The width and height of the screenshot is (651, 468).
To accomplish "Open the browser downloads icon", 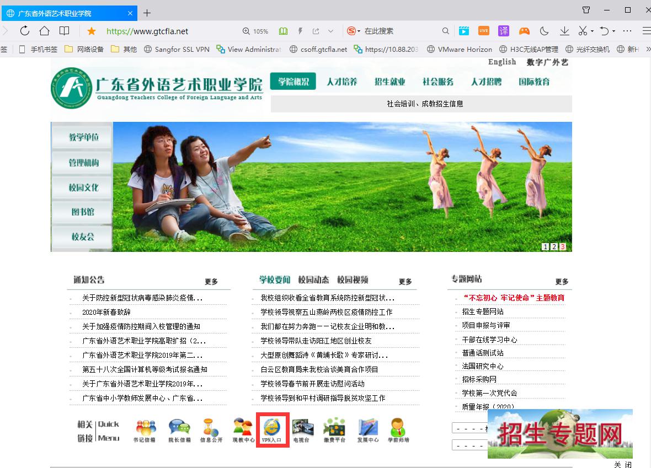I will (x=564, y=31).
